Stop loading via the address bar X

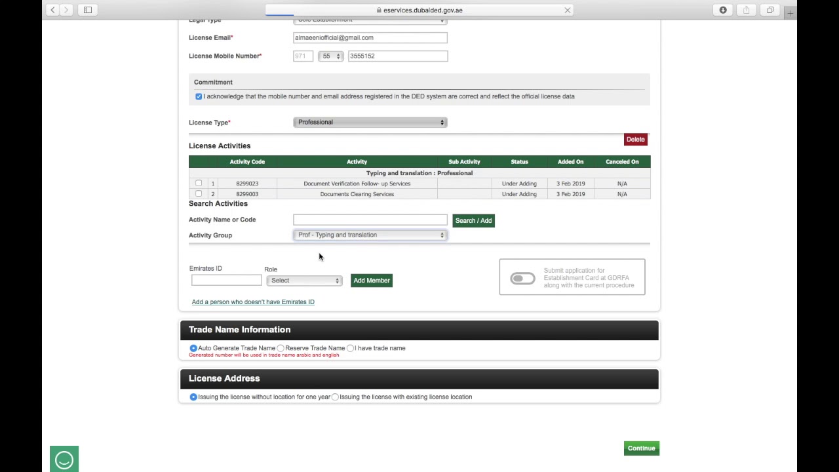(568, 10)
